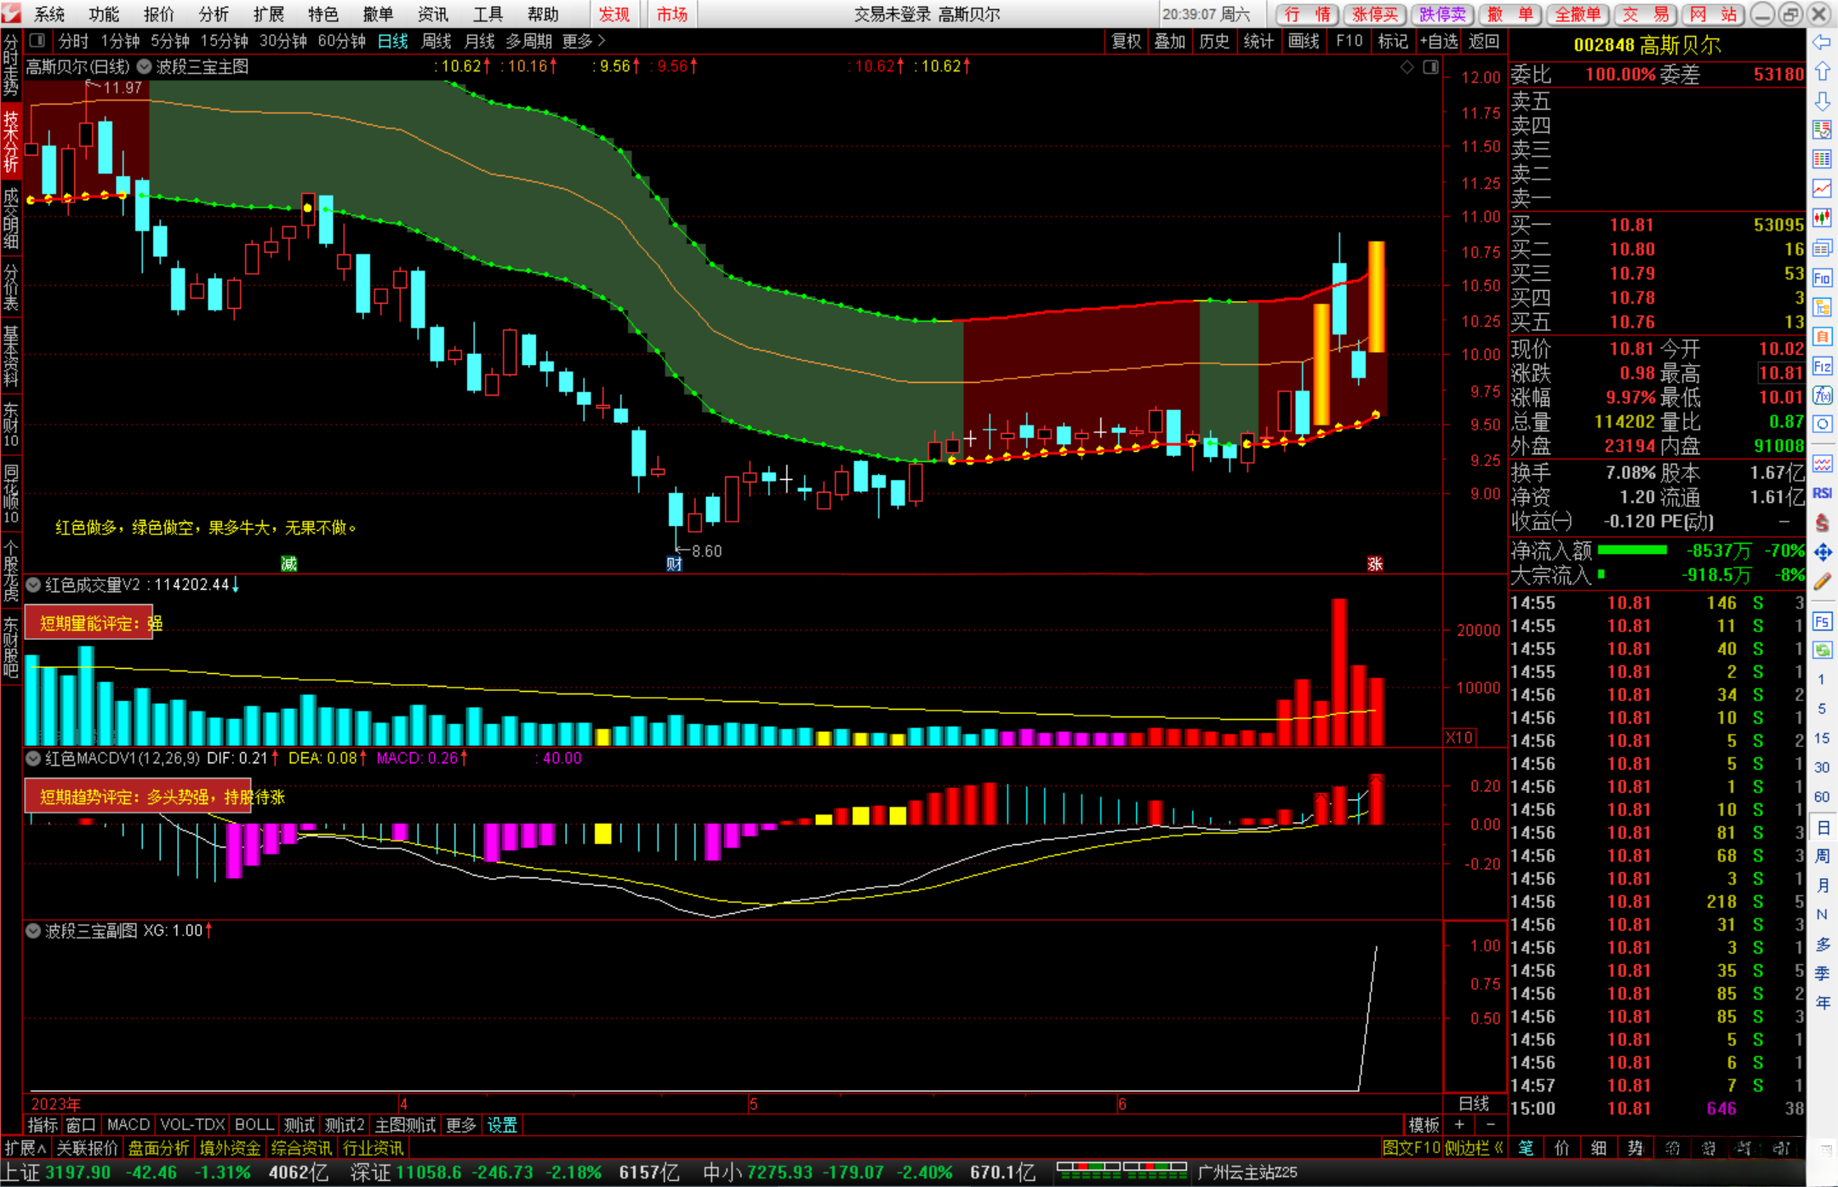
Task: Click the plus zoom button beside 模板
Action: point(1459,1125)
